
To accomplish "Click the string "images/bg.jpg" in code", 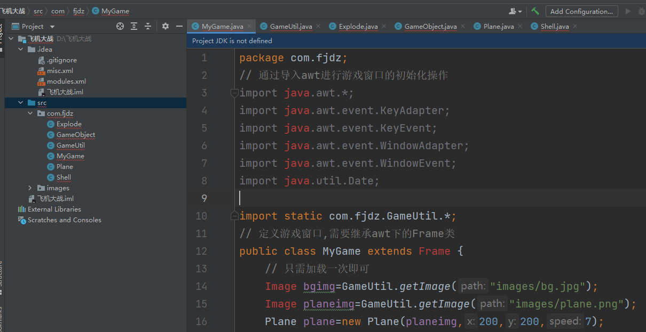I will 538,286.
